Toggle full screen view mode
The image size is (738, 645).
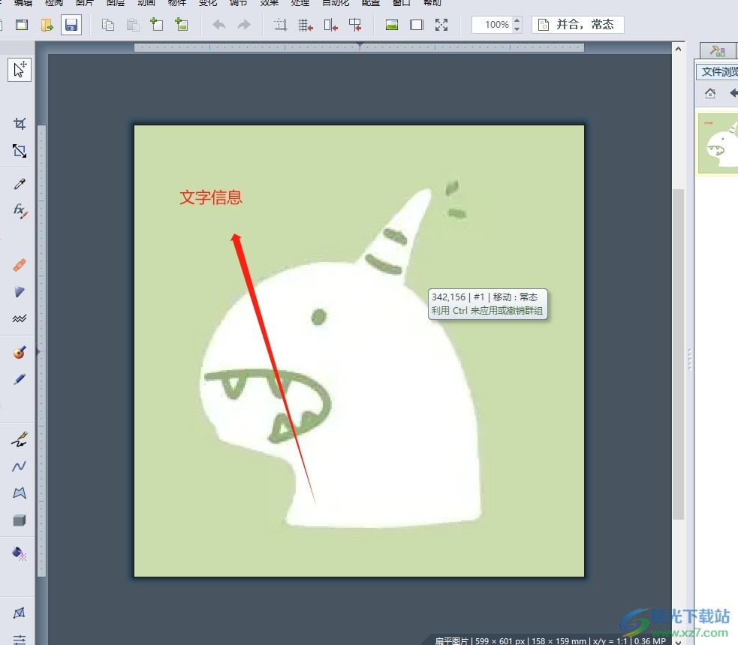[x=441, y=25]
